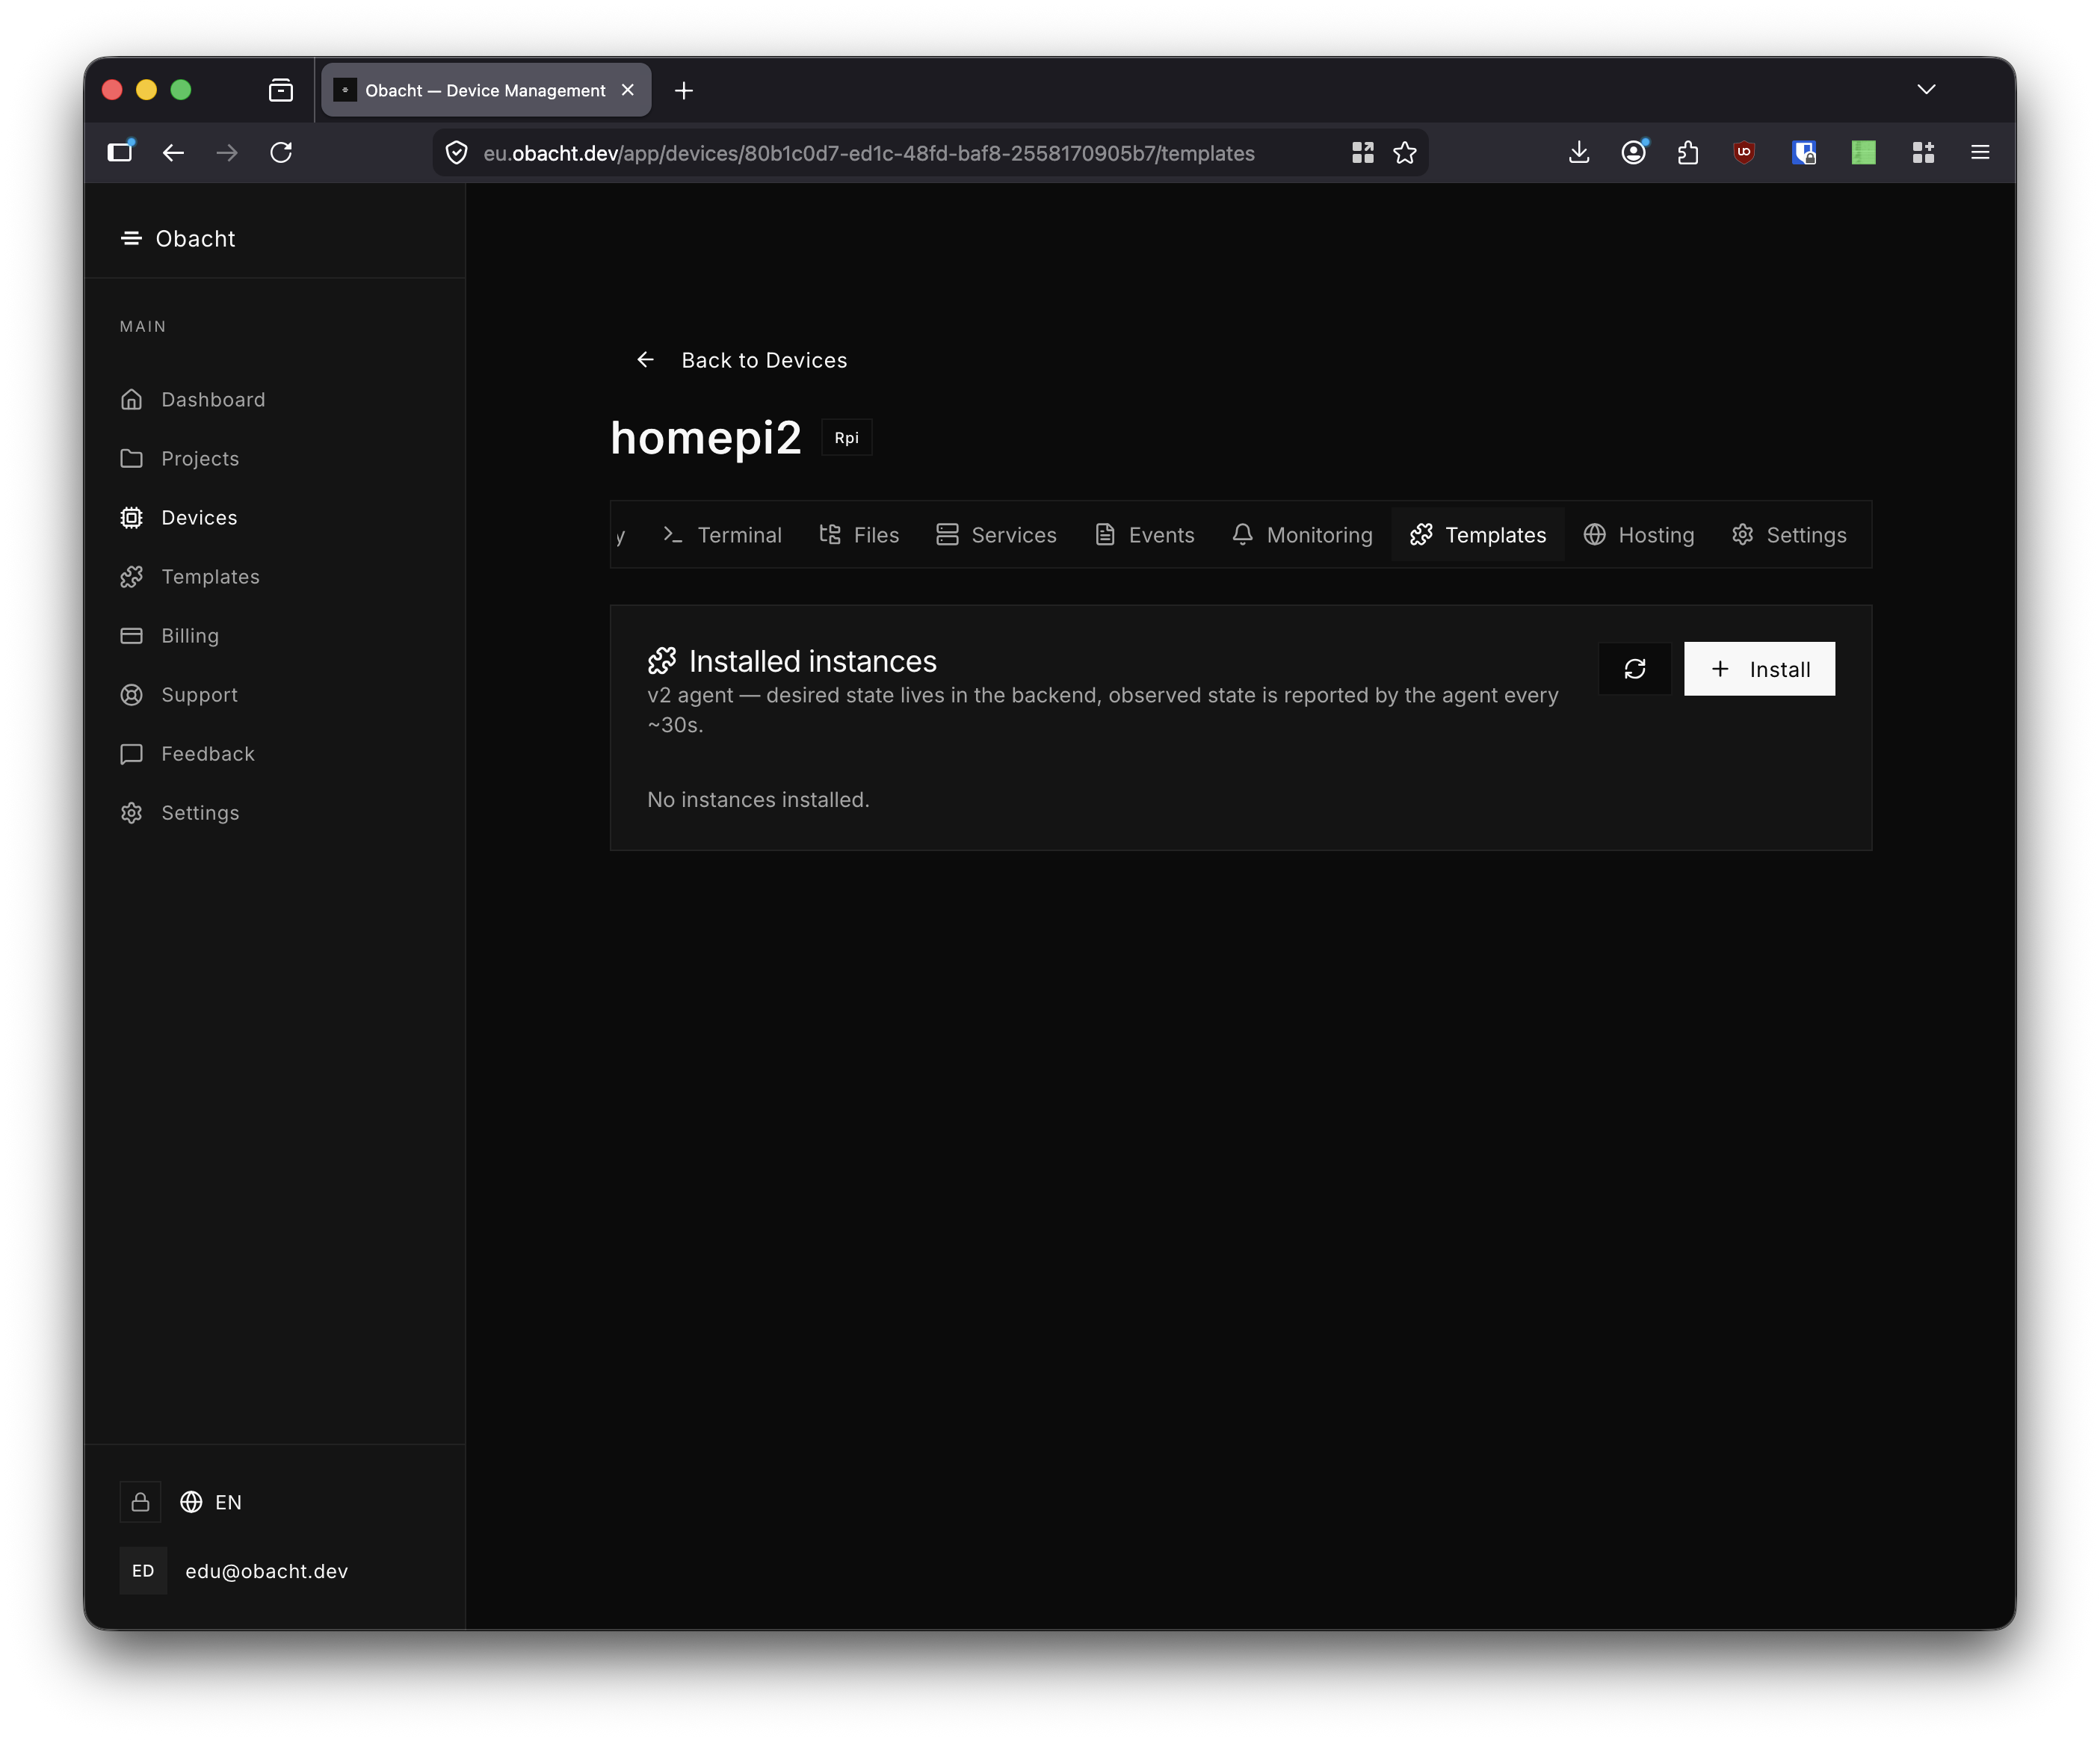
Task: Click the lock icon in sidebar footer
Action: 141,1502
